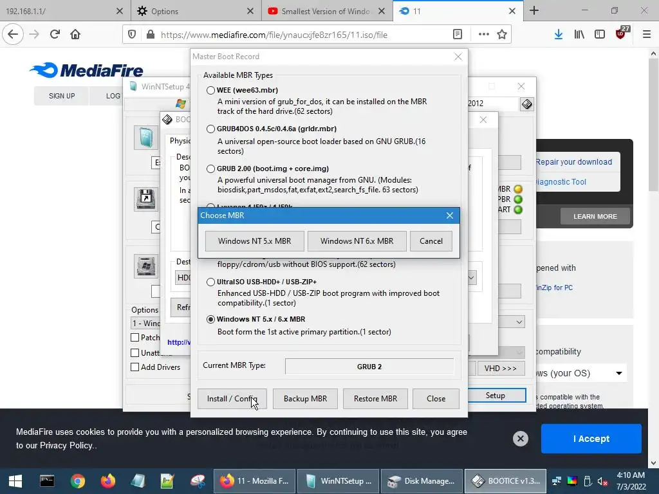Open Chrome from taskbar

tap(78, 481)
